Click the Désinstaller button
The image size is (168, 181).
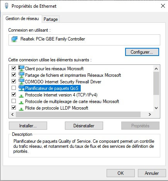click(x=84, y=126)
